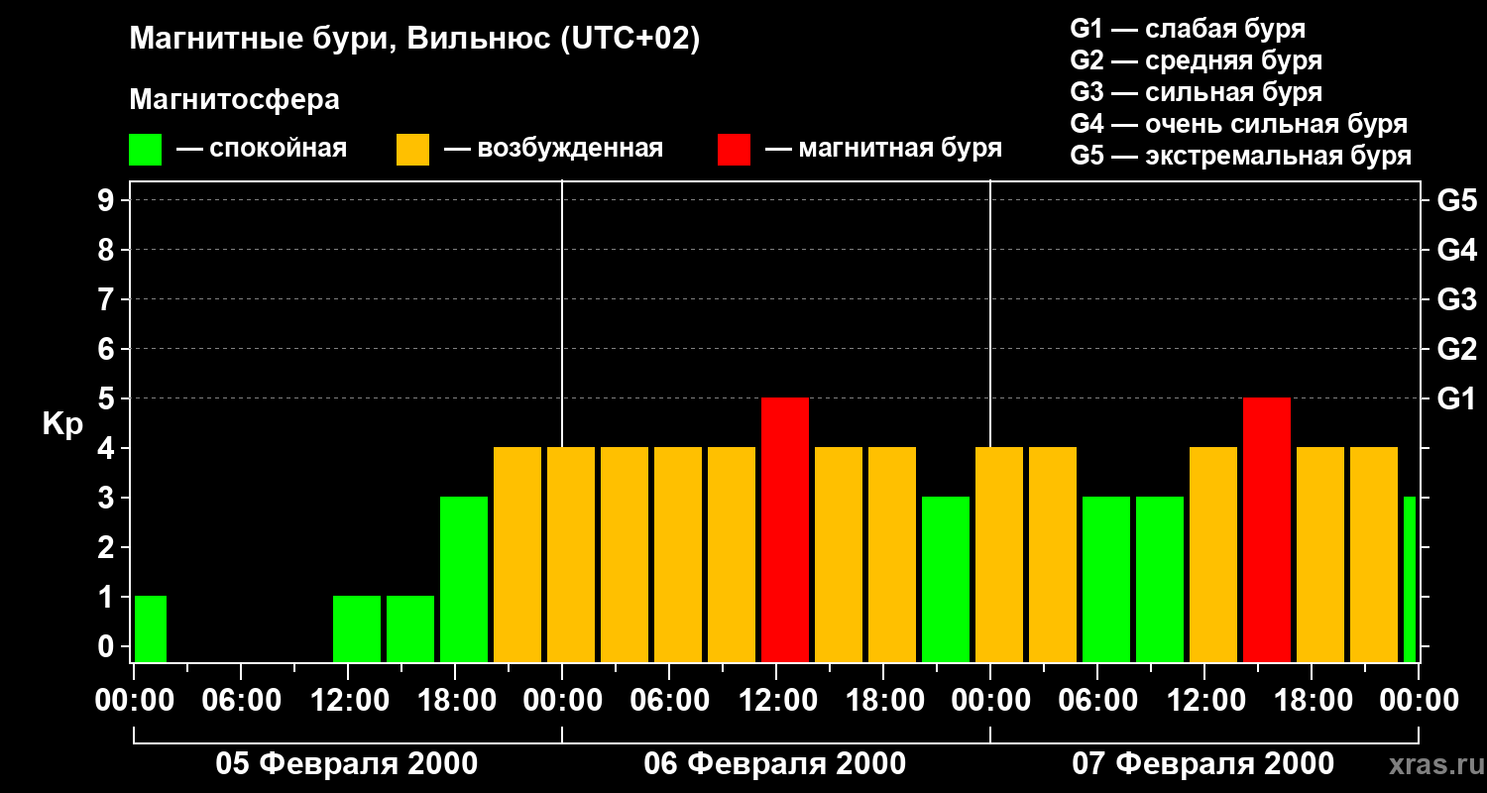Click the green Kp 3 bar on 05 Февраля
The width and height of the screenshot is (1487, 793).
(x=464, y=579)
